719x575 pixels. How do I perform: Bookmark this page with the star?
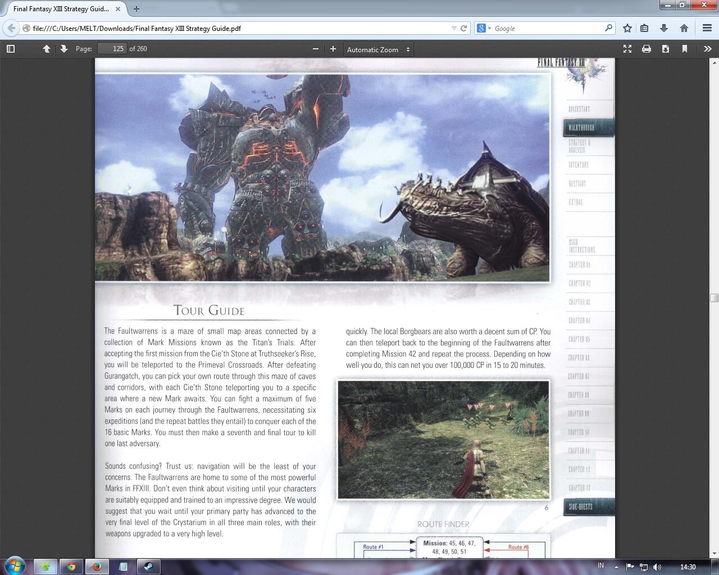(627, 28)
